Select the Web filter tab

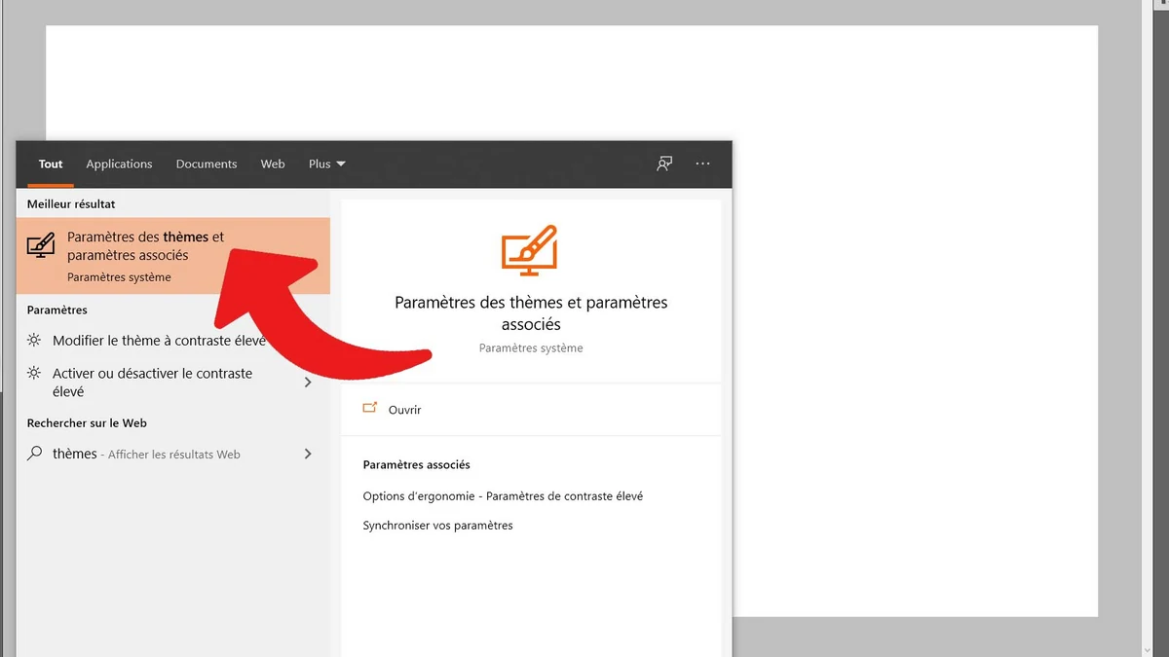[x=273, y=164]
